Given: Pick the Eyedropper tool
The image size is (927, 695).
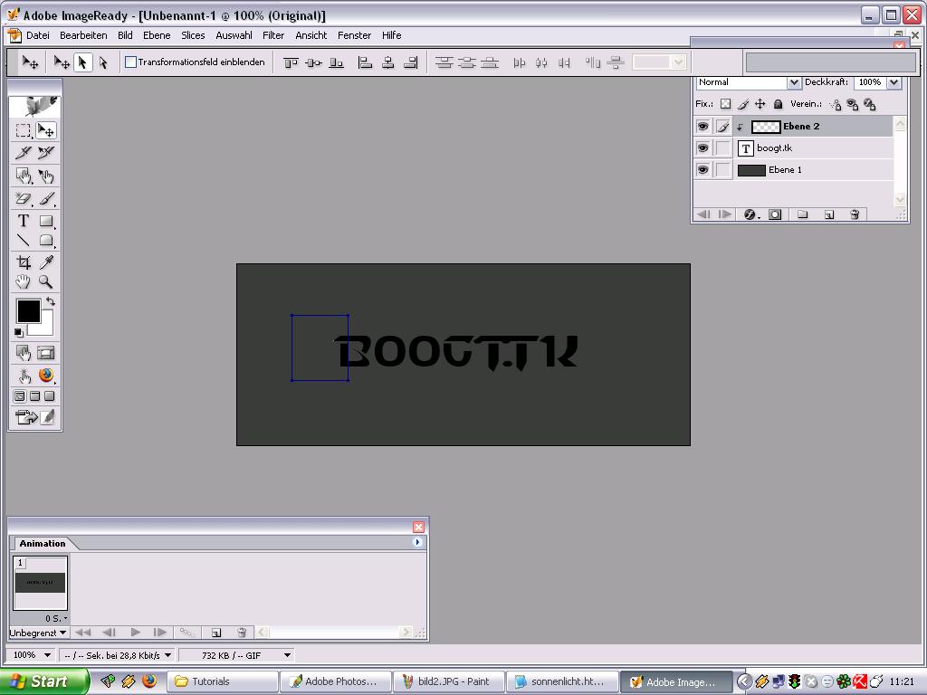Looking at the screenshot, I should point(46,262).
